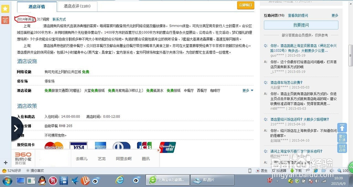Viewport: 353px width, 187px height.
Task: Open question about 上海宝华万豪 swimming pool
Action: click(296, 151)
